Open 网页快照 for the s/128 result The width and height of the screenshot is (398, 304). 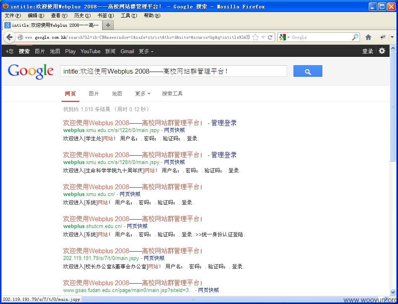point(175,162)
